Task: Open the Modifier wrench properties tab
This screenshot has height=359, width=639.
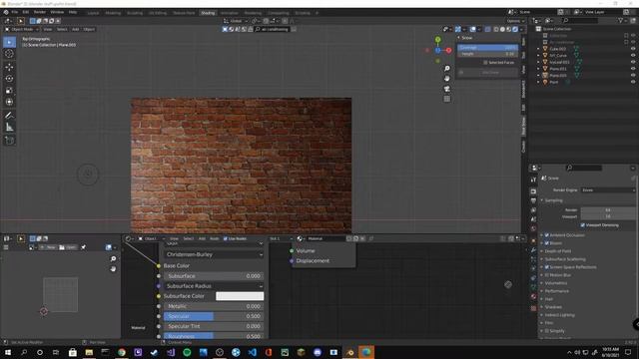Action: [533, 250]
